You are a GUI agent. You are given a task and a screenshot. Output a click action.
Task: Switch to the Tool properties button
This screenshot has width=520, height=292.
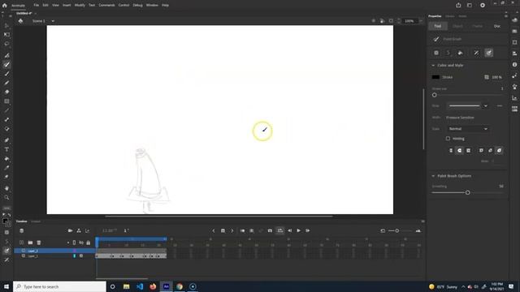438,26
